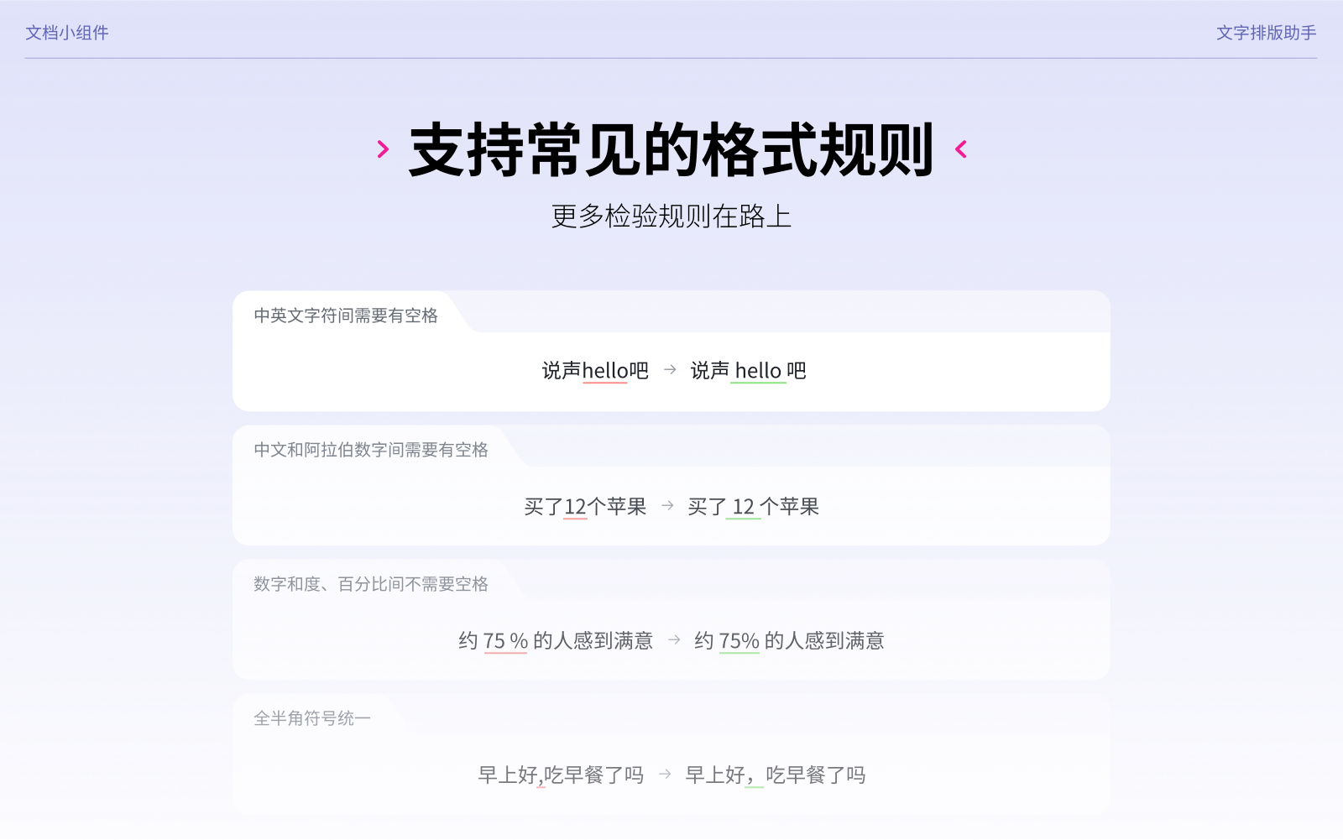Click the pink right-pointing chevron beside the heading

[x=383, y=149]
